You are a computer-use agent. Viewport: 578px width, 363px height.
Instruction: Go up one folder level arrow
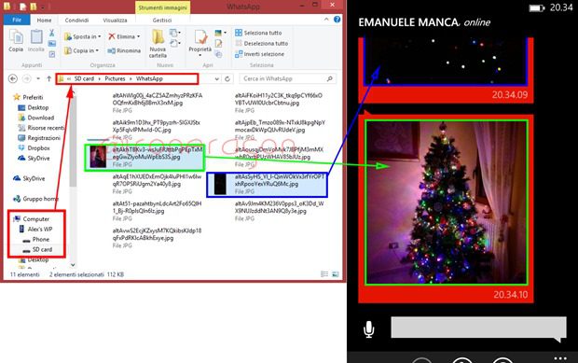pos(49,78)
